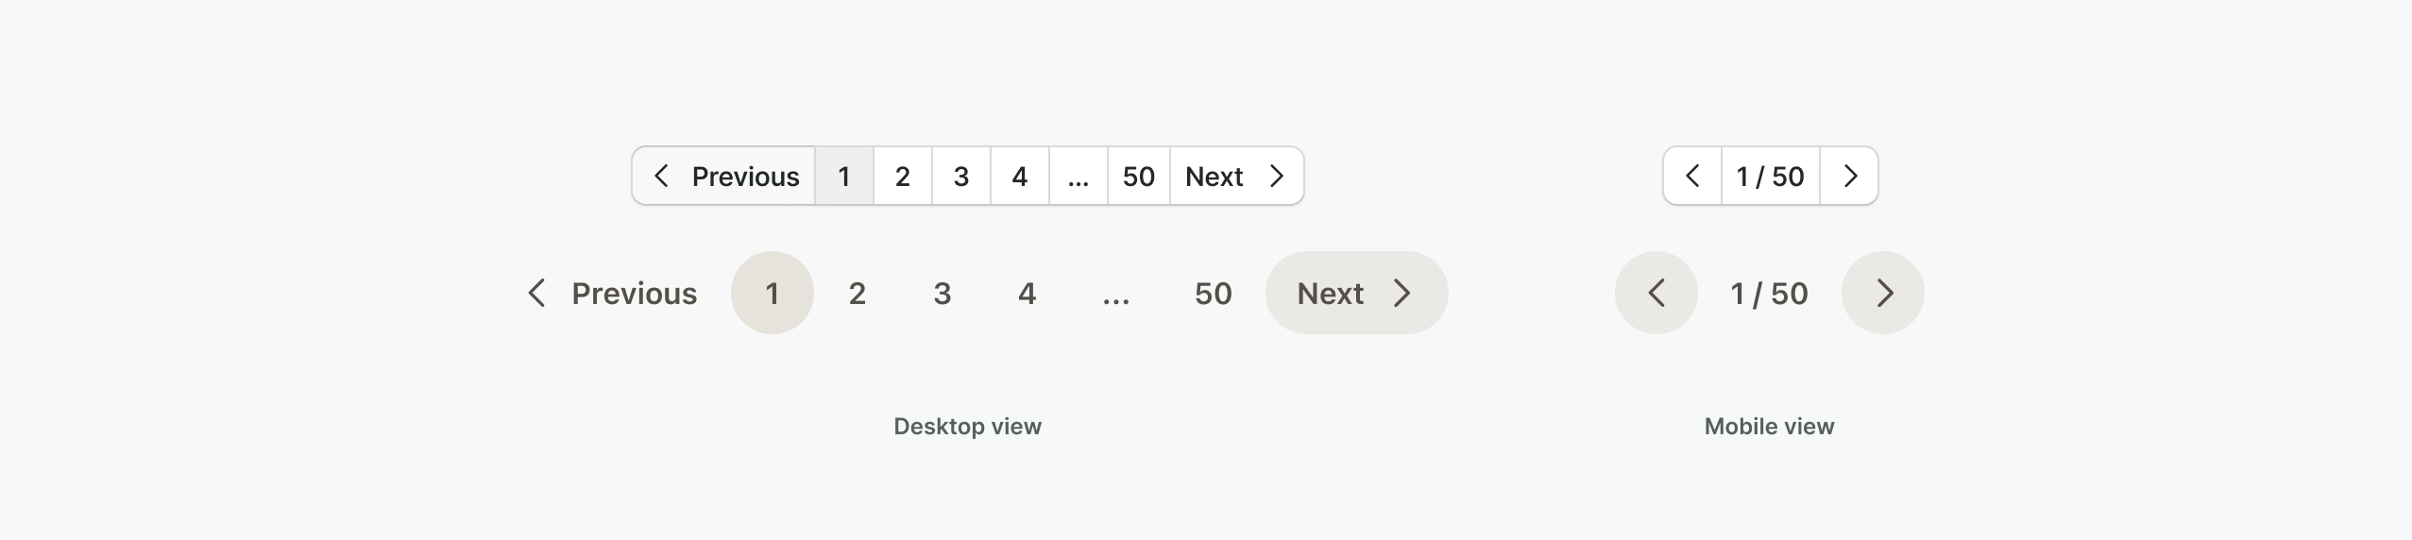Expand the ellipsis in pill-style pagination
The width and height of the screenshot is (2412, 540).
pos(1115,293)
